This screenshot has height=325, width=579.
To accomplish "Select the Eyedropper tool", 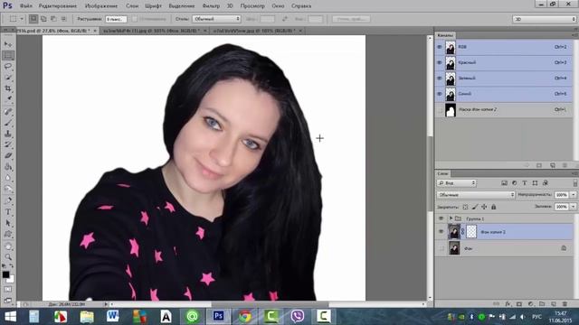I will pos(8,98).
